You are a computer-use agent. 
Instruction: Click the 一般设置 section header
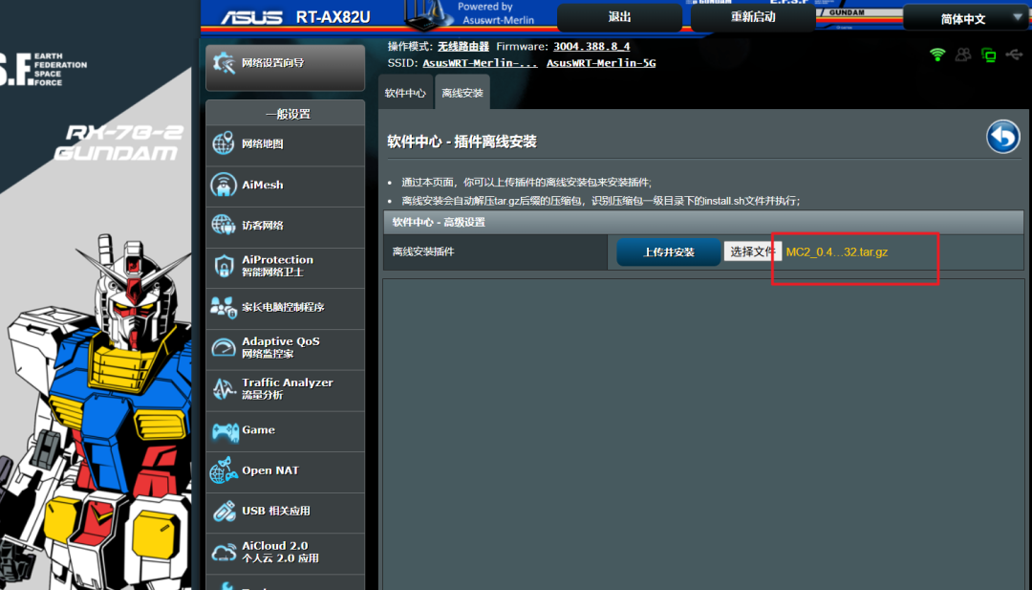(x=285, y=113)
